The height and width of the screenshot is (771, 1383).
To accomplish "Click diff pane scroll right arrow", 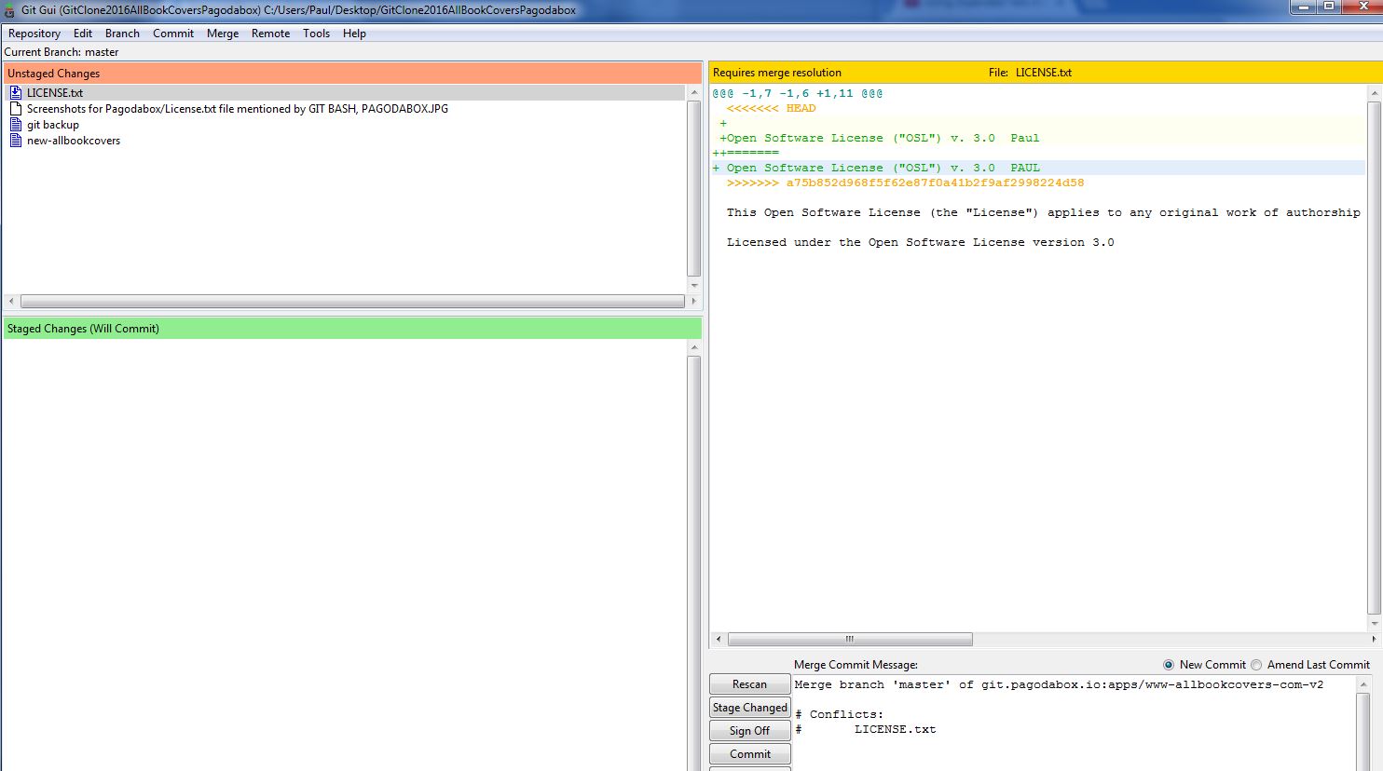I will pyautogui.click(x=1375, y=640).
